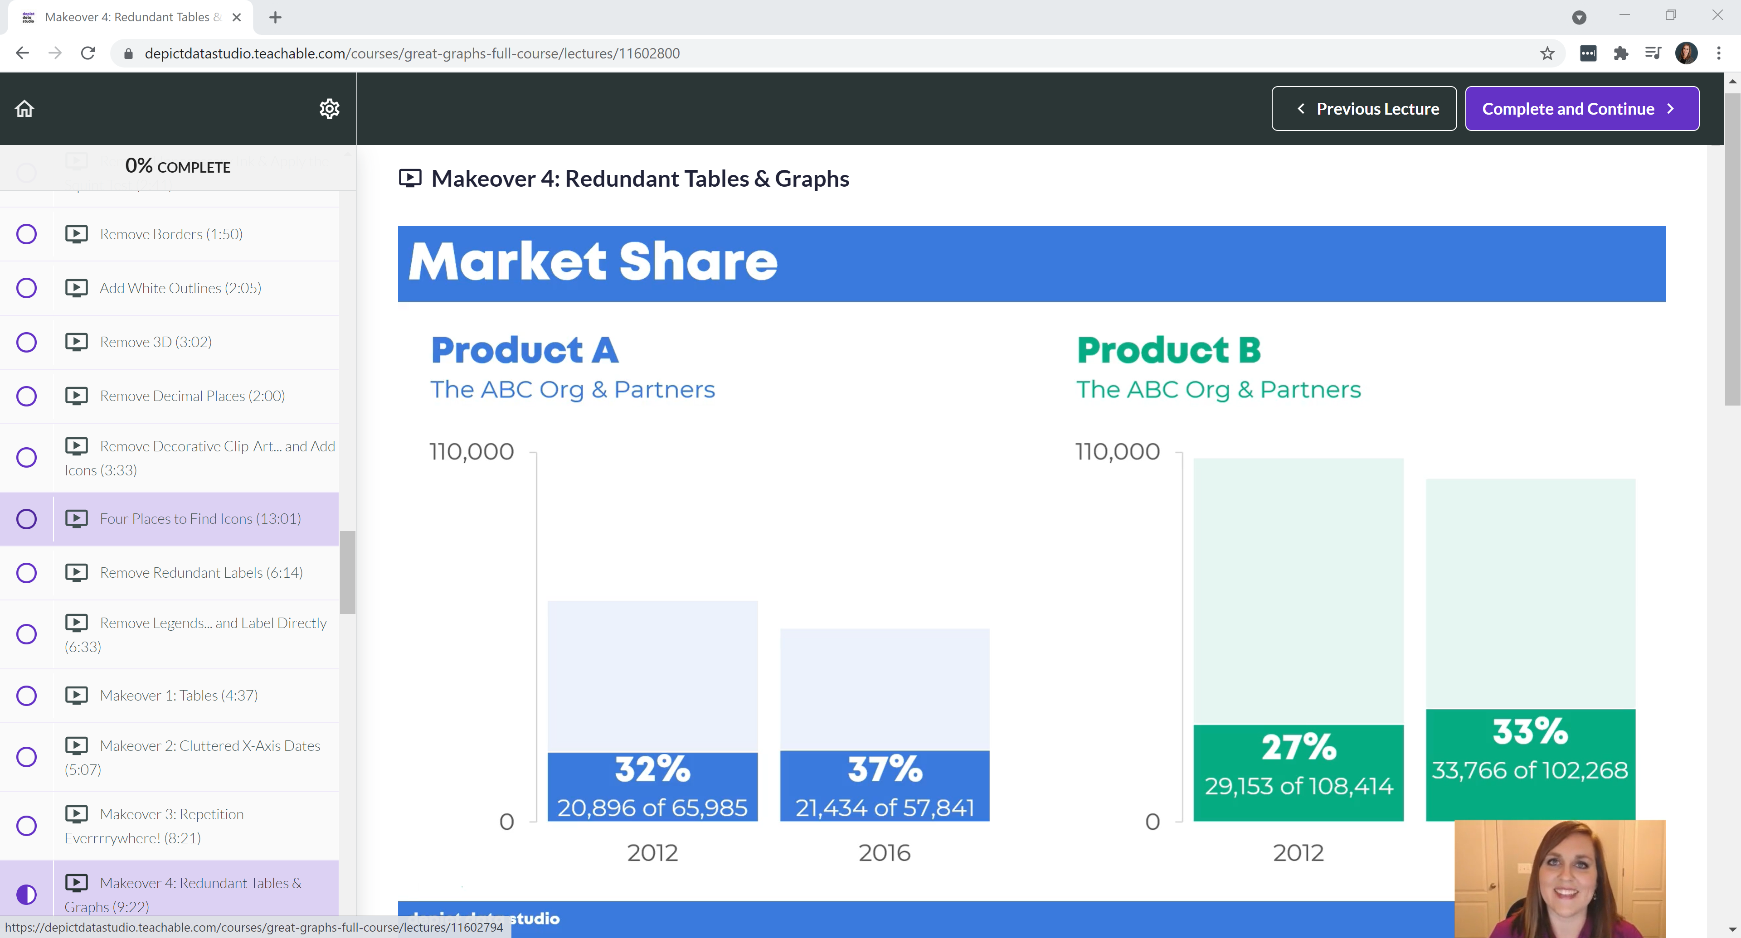Open the Chrome profile avatar
The width and height of the screenshot is (1741, 938).
[x=1686, y=53]
